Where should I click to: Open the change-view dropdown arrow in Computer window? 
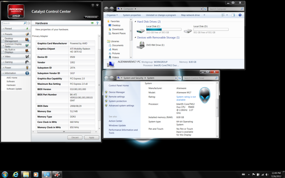point(227,15)
